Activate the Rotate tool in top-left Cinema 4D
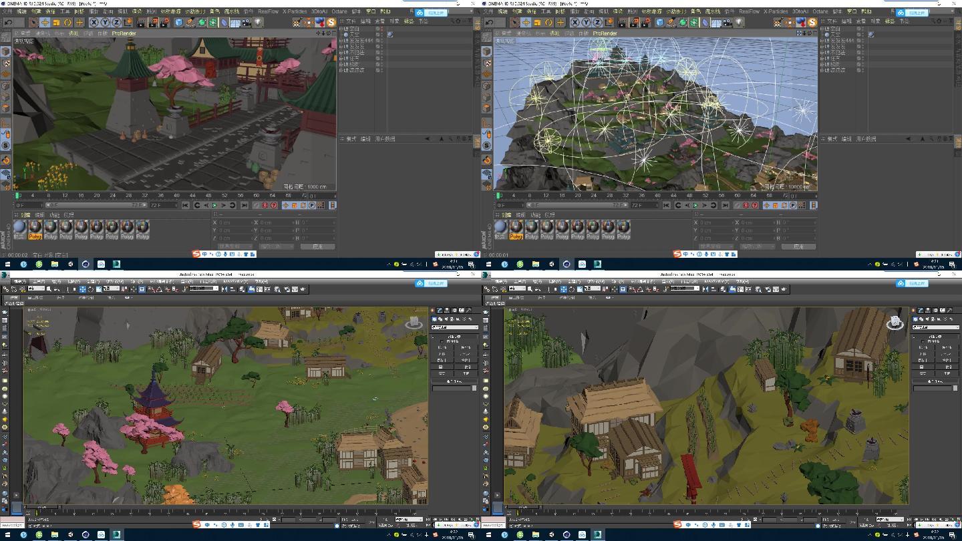The height and width of the screenshot is (541, 962). 67,22
